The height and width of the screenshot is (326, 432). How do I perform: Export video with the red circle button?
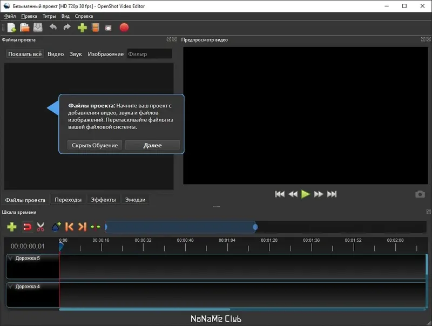[124, 28]
